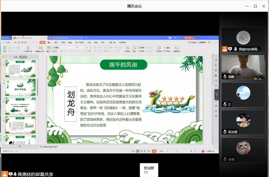Select the dragon boat top slide thumbnail
The image size is (269, 177).
pos(21,69)
